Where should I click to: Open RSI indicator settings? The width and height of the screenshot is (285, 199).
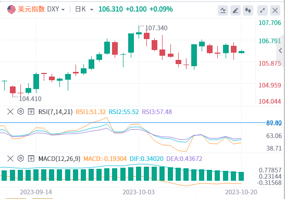click(x=21, y=111)
